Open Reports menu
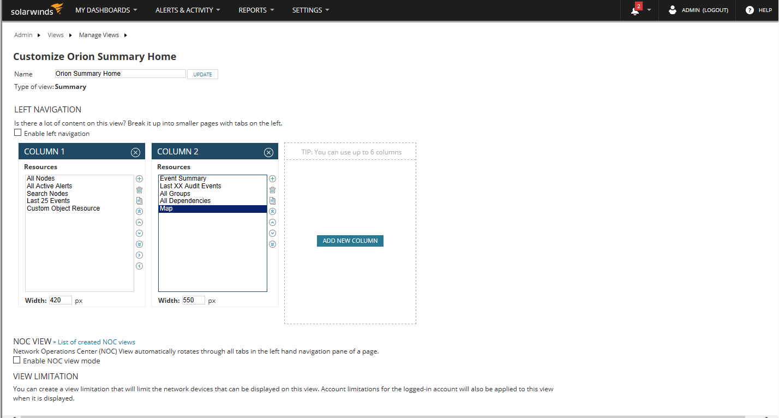This screenshot has height=418, width=779. (256, 10)
